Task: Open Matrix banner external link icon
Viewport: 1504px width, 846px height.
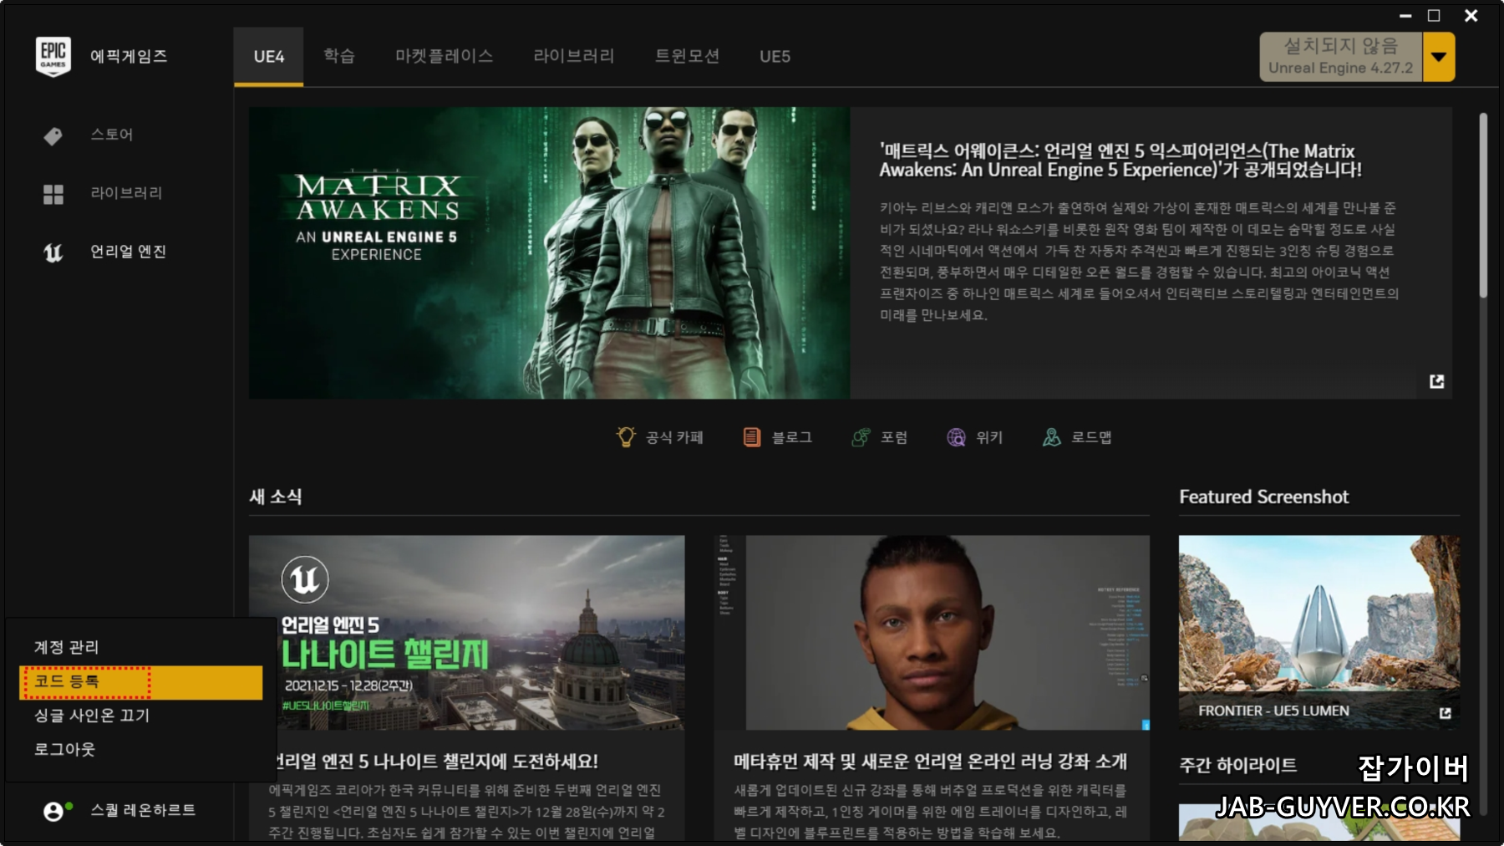Action: coord(1436,381)
